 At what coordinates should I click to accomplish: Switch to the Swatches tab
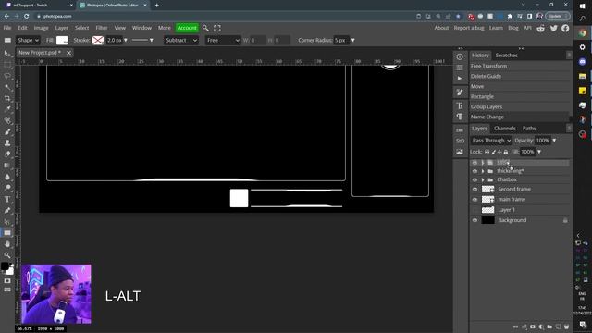tap(506, 55)
